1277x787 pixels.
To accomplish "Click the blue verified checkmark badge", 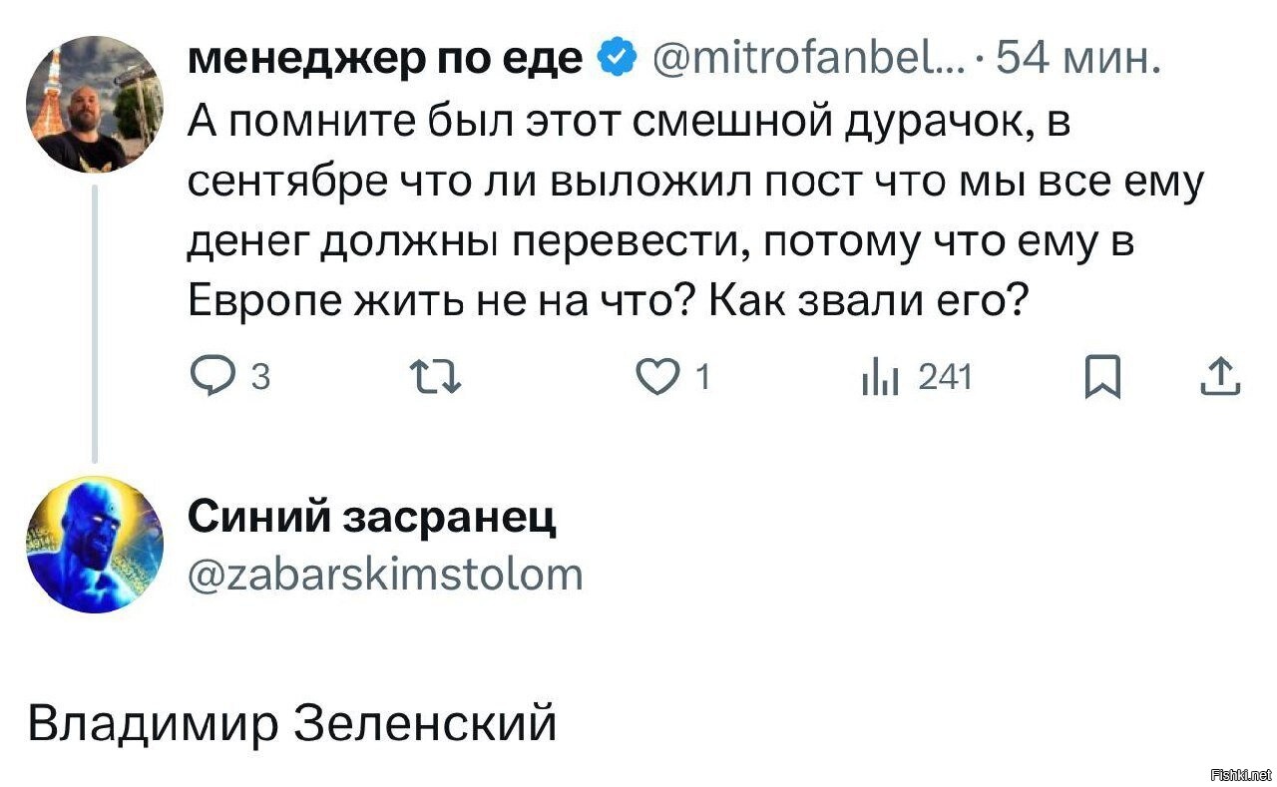I will (x=618, y=60).
